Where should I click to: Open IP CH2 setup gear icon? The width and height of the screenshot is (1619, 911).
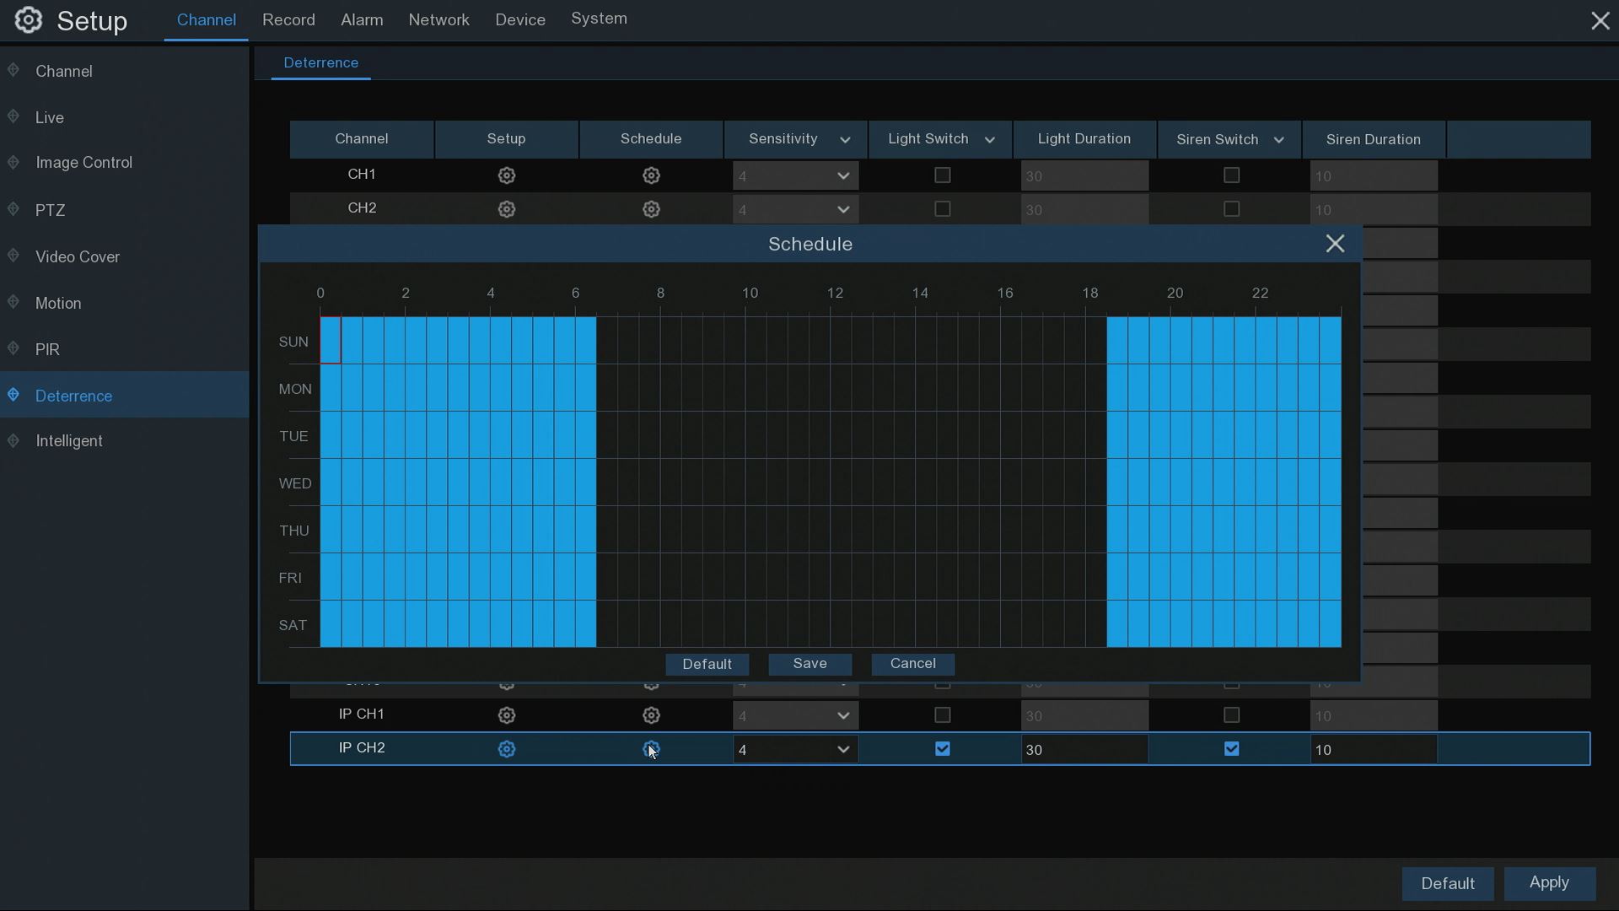(x=506, y=749)
